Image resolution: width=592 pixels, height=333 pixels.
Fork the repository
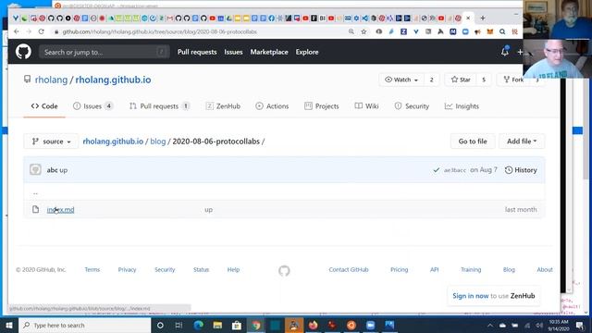tap(513, 80)
